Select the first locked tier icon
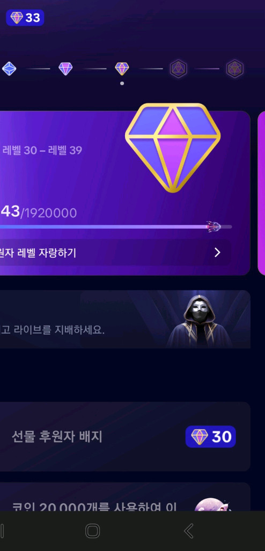Viewport: 265px width, 551px height. (x=179, y=68)
